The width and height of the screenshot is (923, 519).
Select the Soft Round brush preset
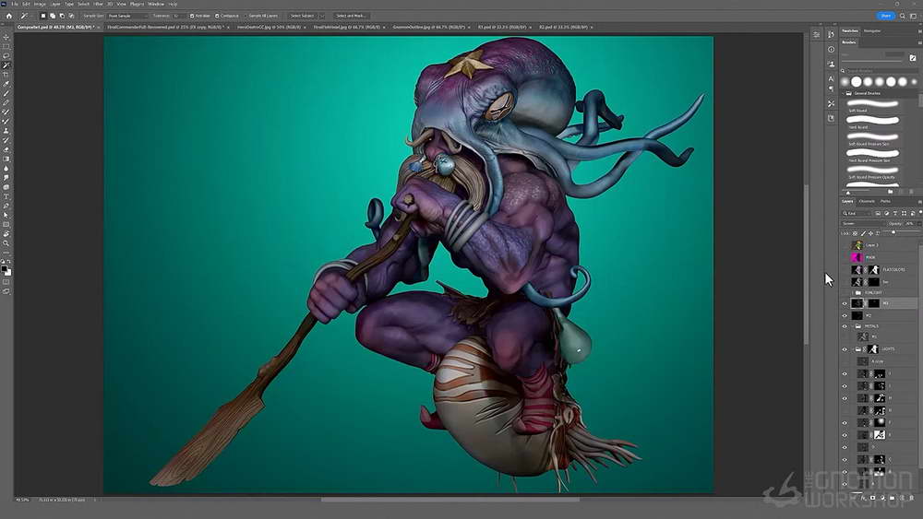tap(873, 105)
